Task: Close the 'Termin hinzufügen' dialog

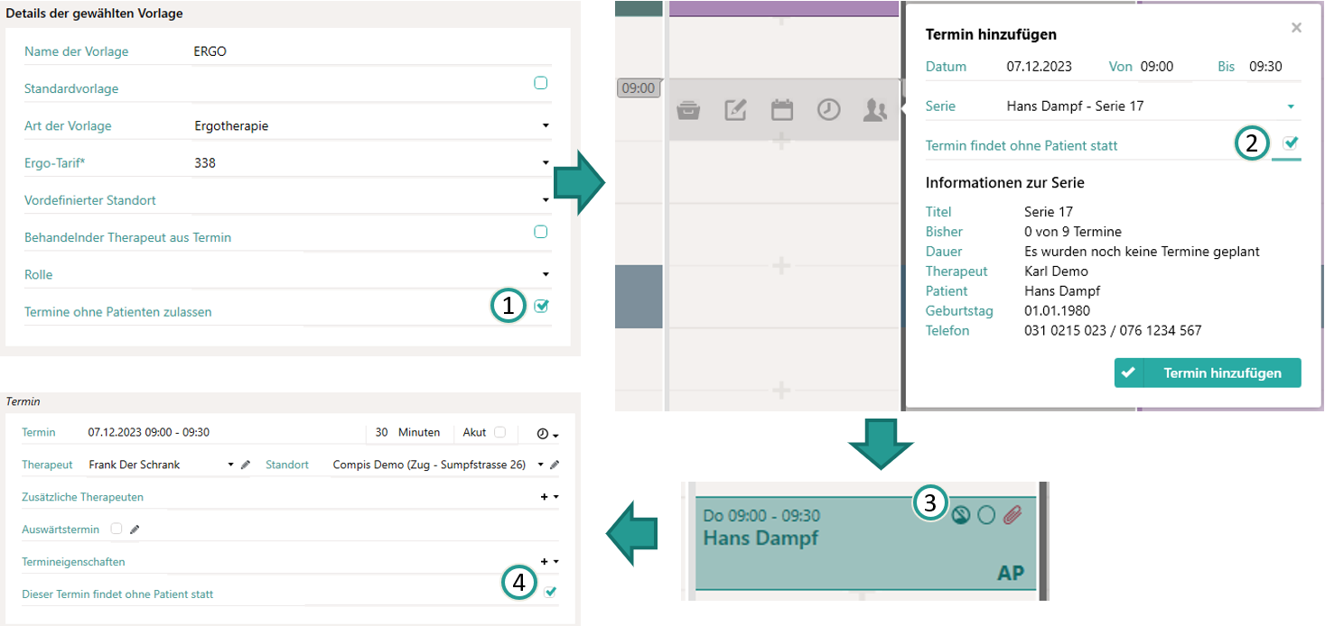Action: click(x=1296, y=28)
